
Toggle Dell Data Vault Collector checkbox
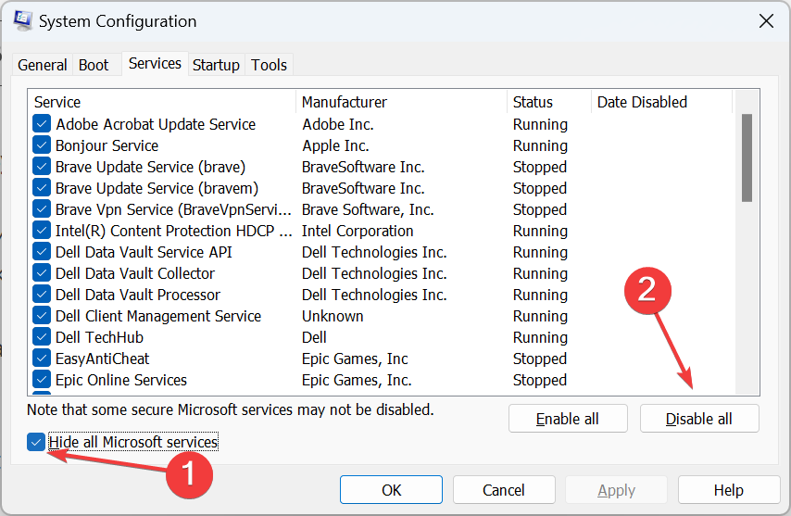(42, 273)
